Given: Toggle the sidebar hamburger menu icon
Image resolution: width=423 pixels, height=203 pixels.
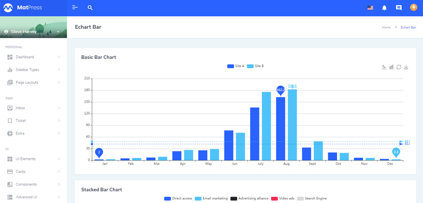Looking at the screenshot, I should tap(75, 7).
